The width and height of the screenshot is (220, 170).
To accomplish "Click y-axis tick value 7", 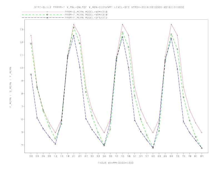I will [x=22, y=106].
